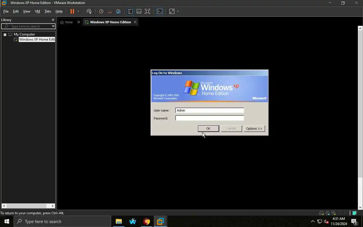363x227 pixels.
Task: Click the hard disk device status icon
Action: tap(321, 213)
